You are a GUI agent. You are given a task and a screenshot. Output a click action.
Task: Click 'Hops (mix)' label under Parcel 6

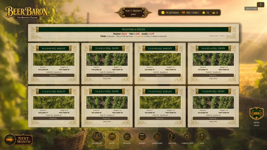click(x=107, y=121)
